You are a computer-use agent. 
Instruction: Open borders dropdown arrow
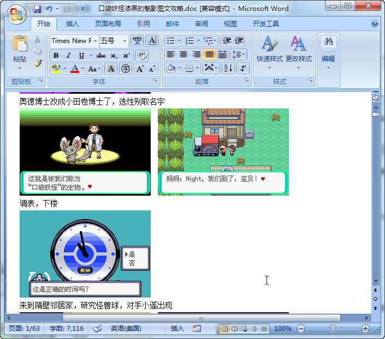(198, 68)
